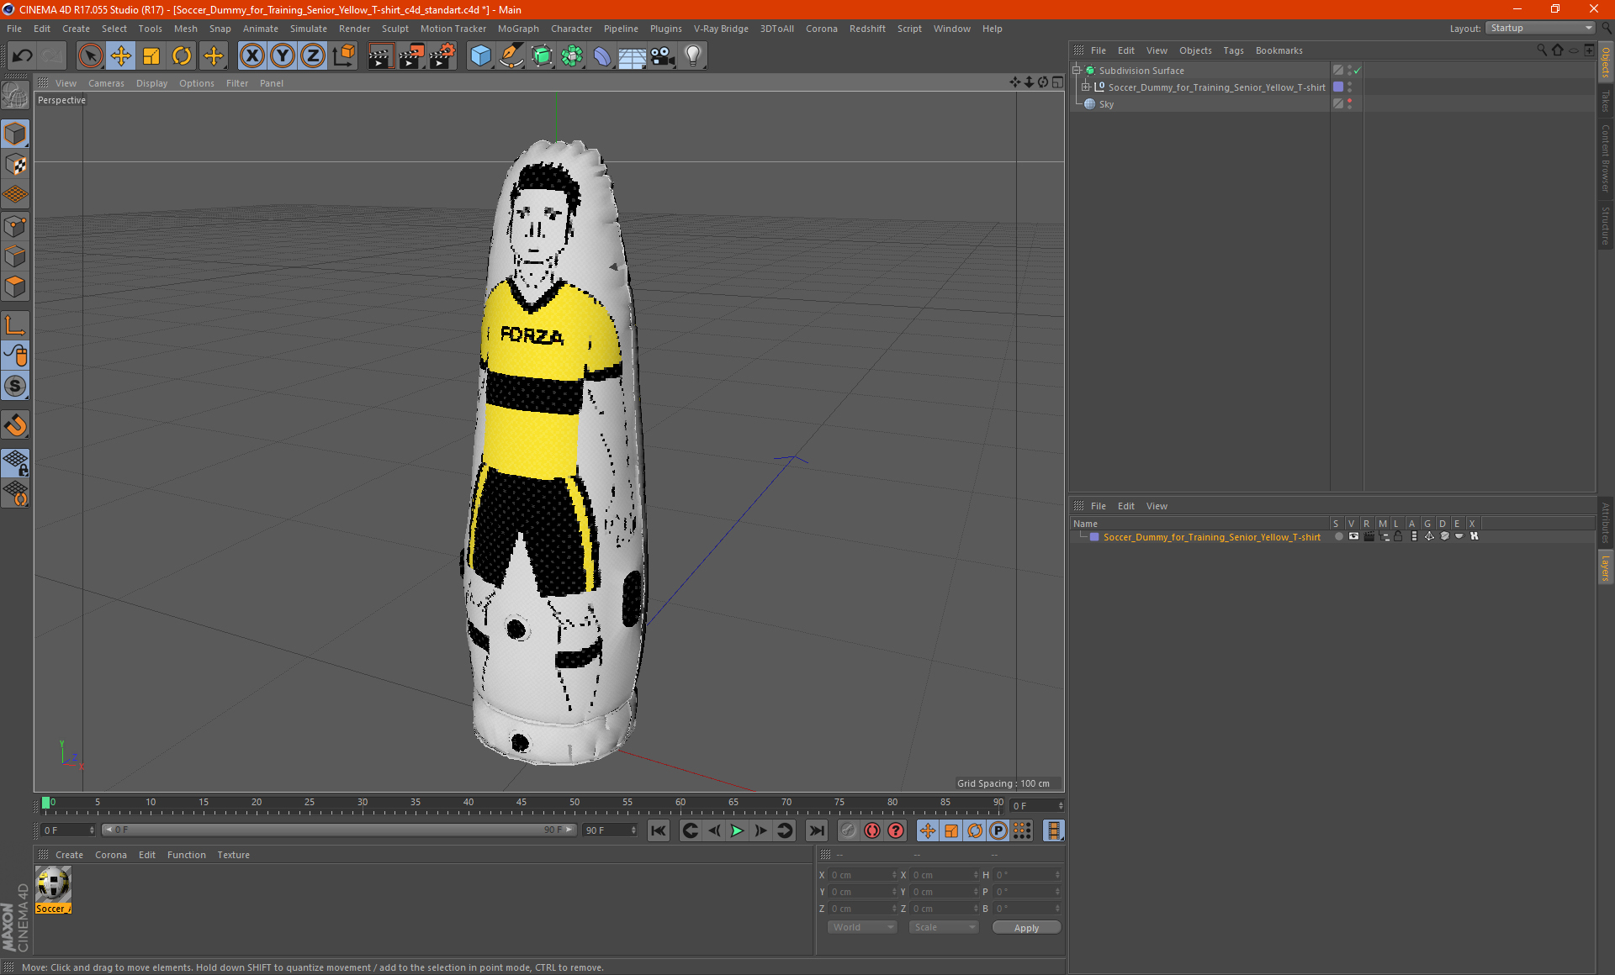
Task: Switch to Points mode
Action: coord(15,226)
